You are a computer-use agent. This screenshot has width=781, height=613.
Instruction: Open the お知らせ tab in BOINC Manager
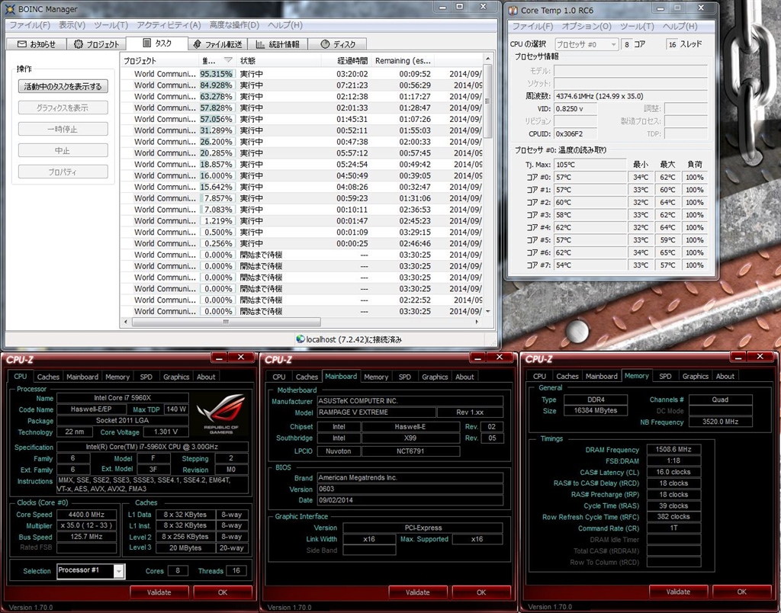coord(37,44)
